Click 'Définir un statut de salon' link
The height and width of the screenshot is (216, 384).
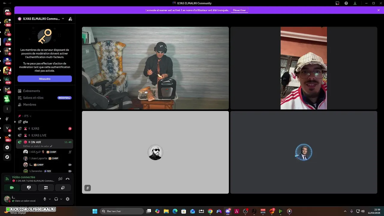click(x=37, y=146)
